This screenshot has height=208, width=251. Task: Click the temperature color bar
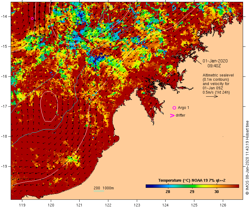192,186
